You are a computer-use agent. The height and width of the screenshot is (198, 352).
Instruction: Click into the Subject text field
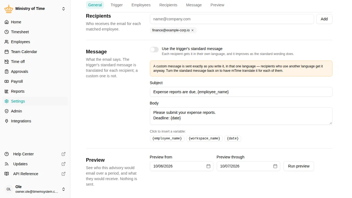241,92
